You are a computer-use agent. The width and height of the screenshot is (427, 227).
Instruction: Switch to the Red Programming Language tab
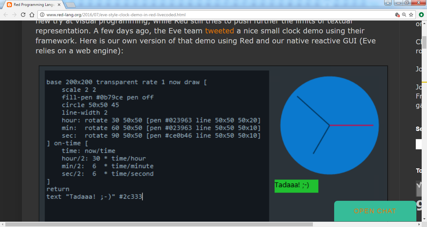pyautogui.click(x=34, y=5)
